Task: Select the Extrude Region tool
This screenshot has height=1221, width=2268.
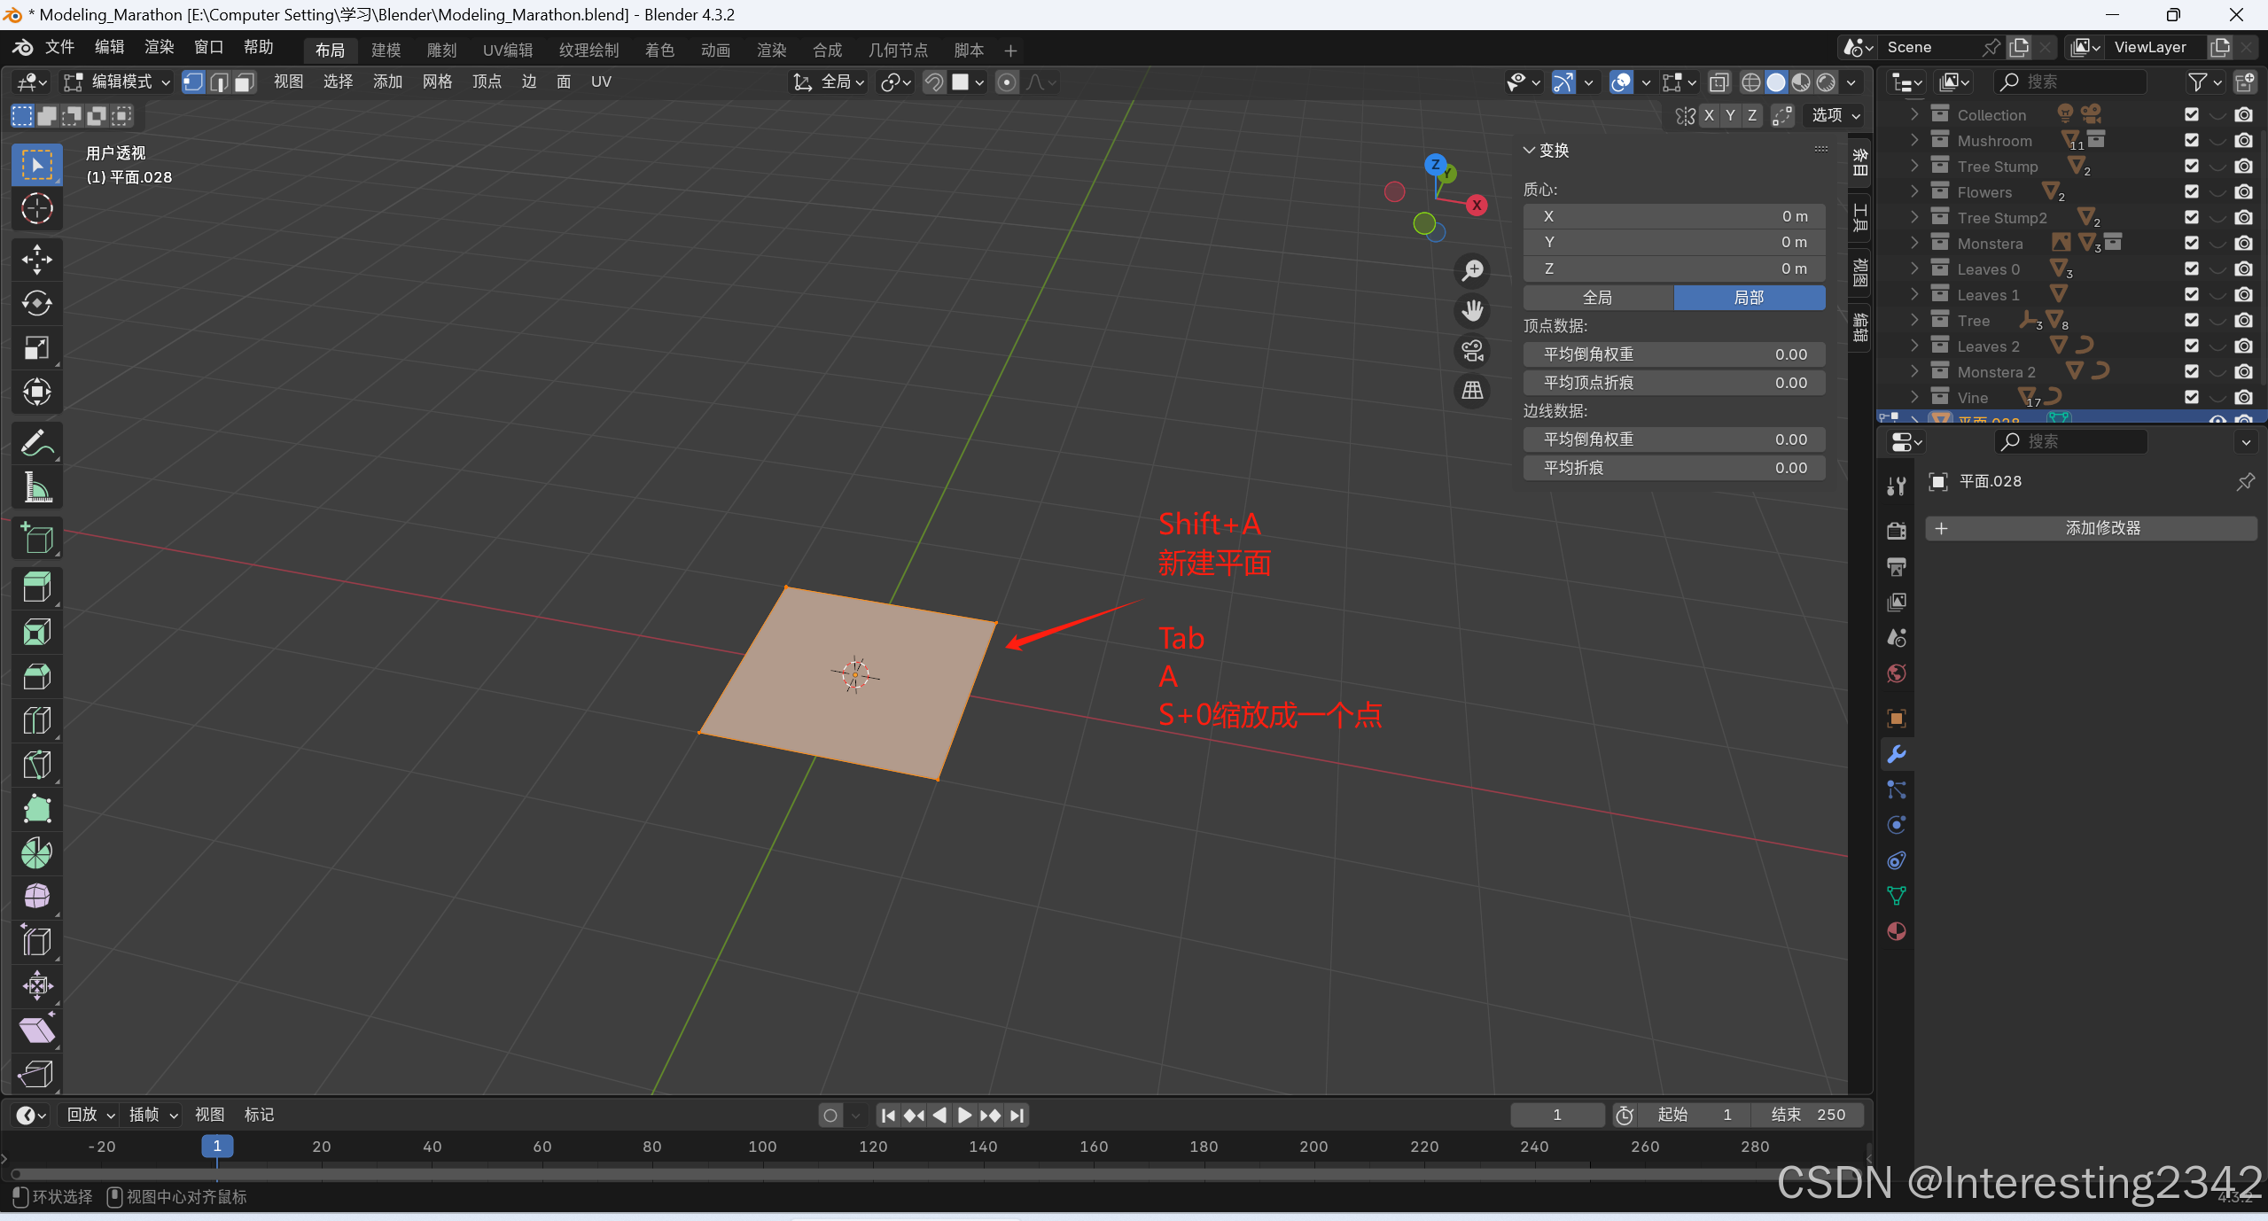Action: pyautogui.click(x=36, y=587)
